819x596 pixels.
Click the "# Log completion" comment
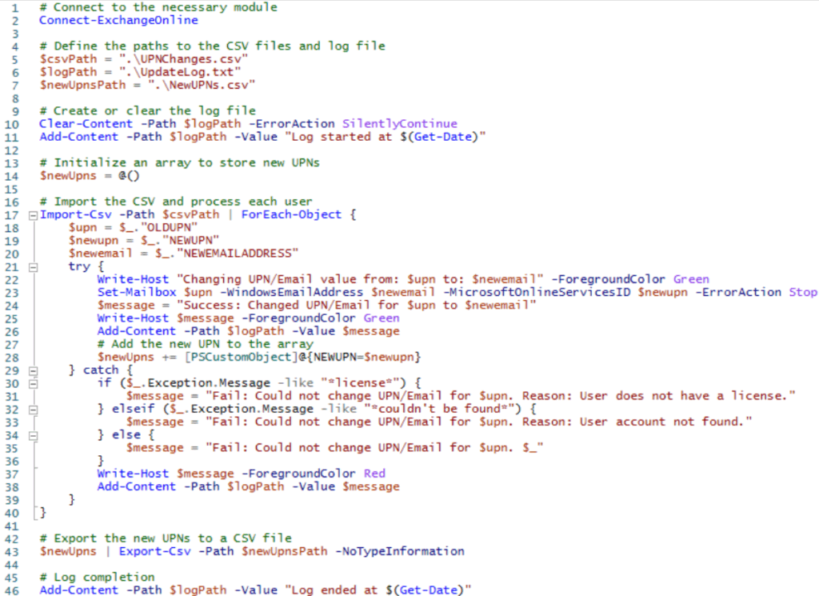tap(97, 577)
